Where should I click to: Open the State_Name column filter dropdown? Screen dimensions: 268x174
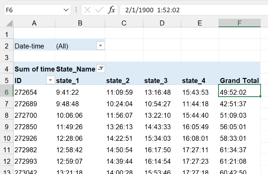[100, 69]
